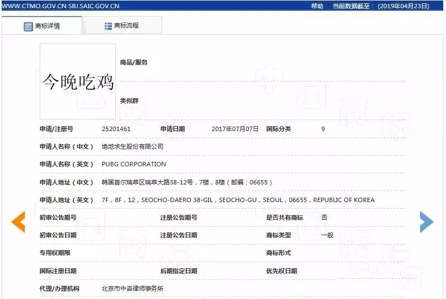Click the 类似群 label

click(129, 101)
